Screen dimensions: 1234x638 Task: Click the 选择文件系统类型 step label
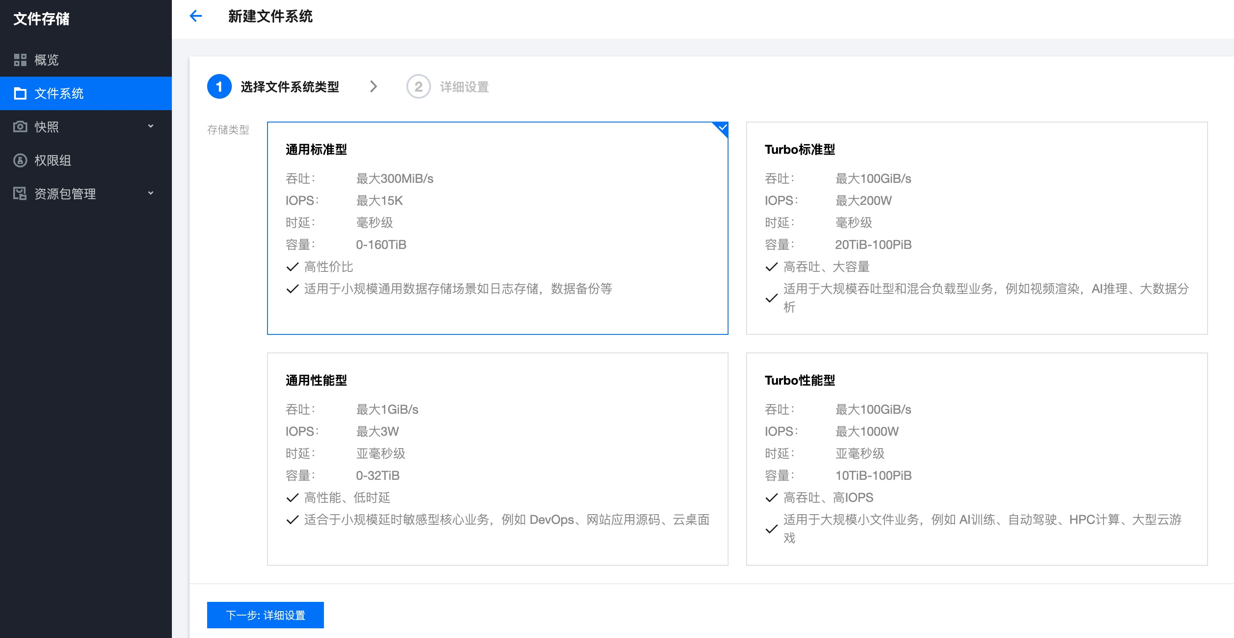tap(290, 87)
